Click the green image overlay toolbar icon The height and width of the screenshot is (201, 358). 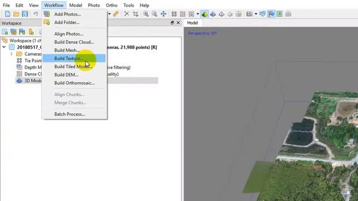[x=280, y=14]
